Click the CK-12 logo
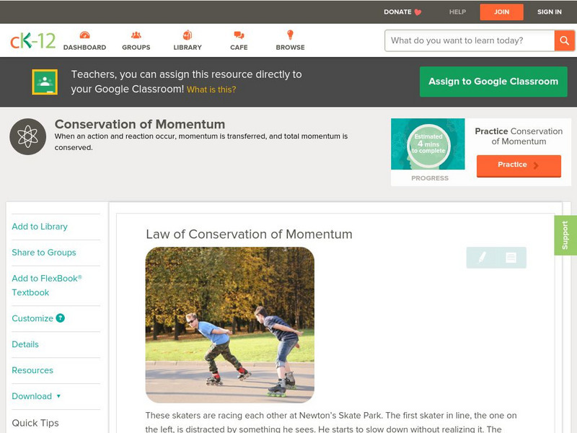This screenshot has width=577, height=433. click(x=32, y=40)
